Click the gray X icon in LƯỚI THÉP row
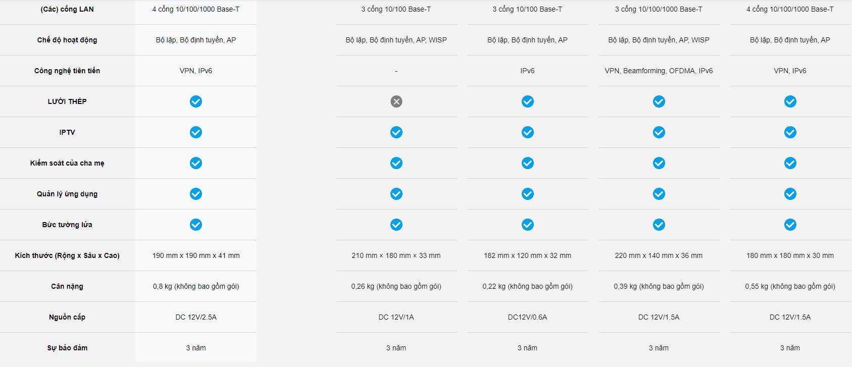Image resolution: width=852 pixels, height=367 pixels. (396, 101)
